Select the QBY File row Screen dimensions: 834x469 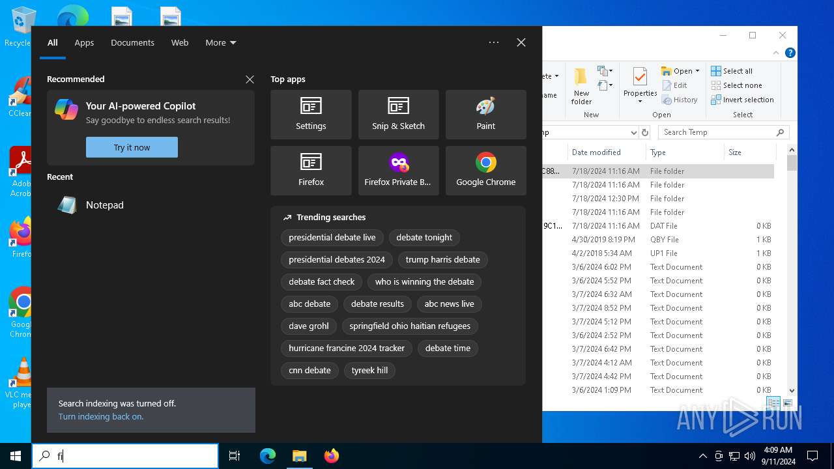click(x=658, y=240)
